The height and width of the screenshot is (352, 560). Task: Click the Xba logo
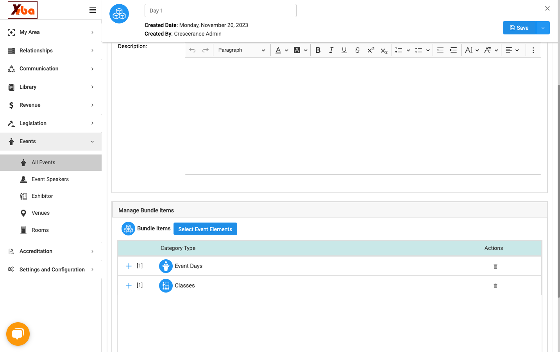pyautogui.click(x=23, y=10)
